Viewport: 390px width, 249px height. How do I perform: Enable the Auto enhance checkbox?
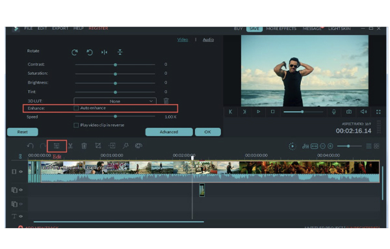[76, 108]
